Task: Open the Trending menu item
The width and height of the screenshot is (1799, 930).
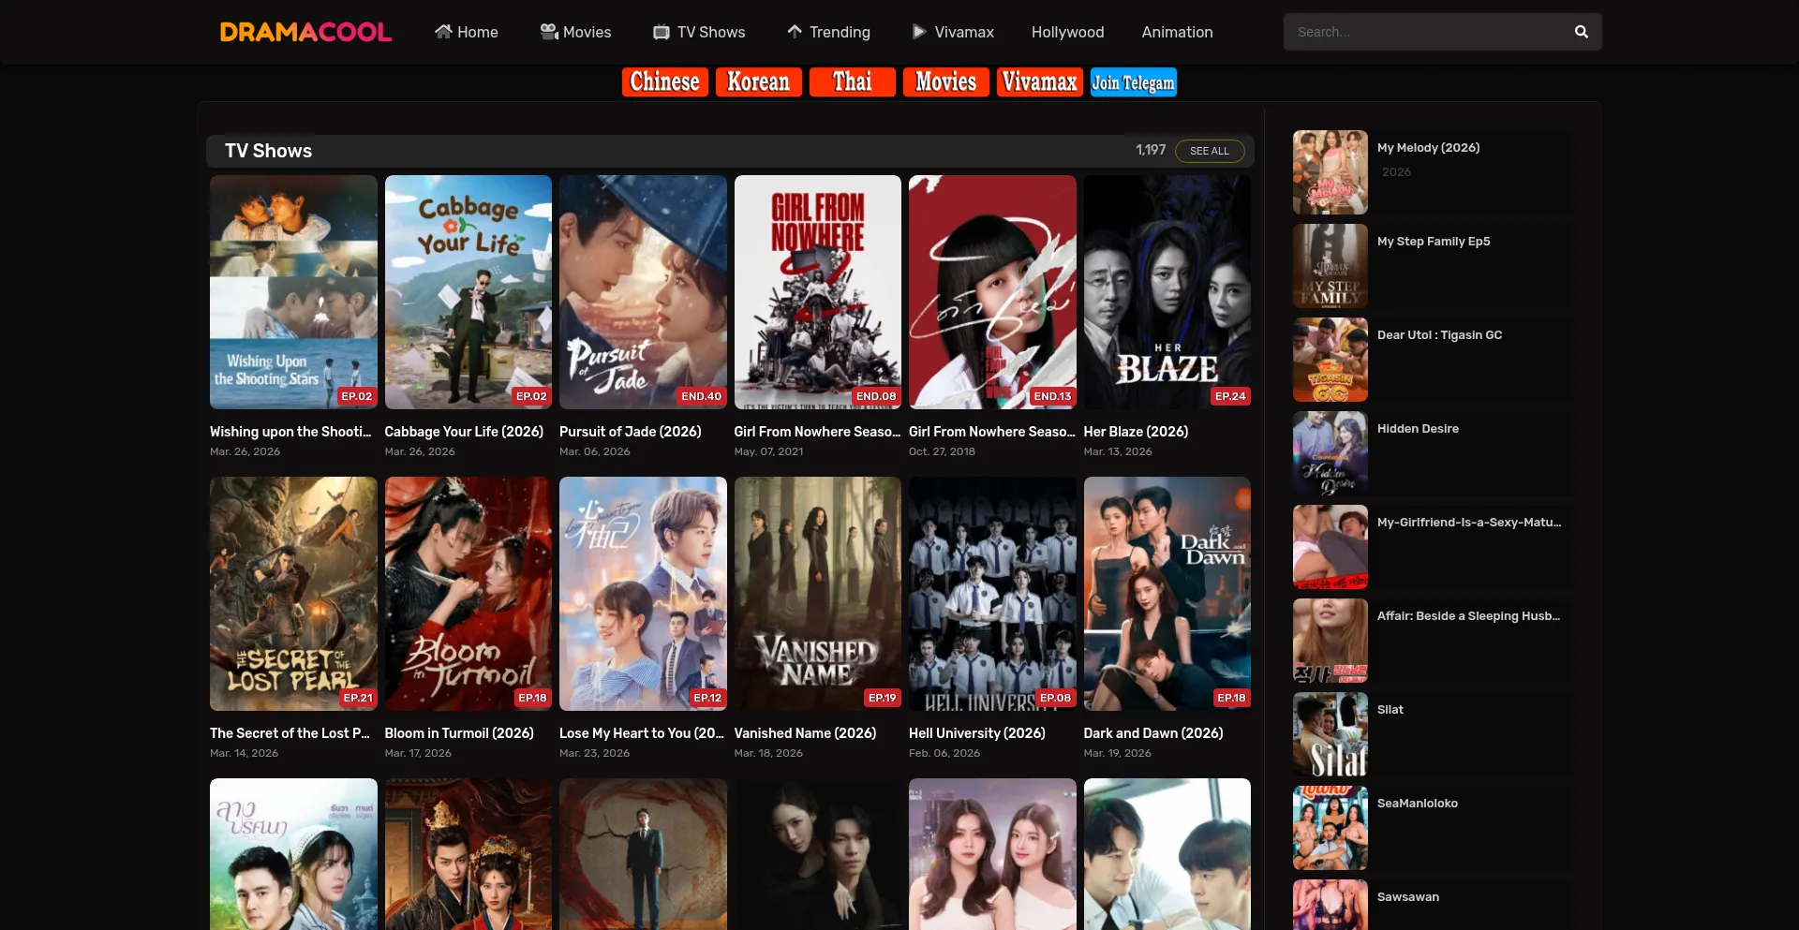Action: click(828, 32)
